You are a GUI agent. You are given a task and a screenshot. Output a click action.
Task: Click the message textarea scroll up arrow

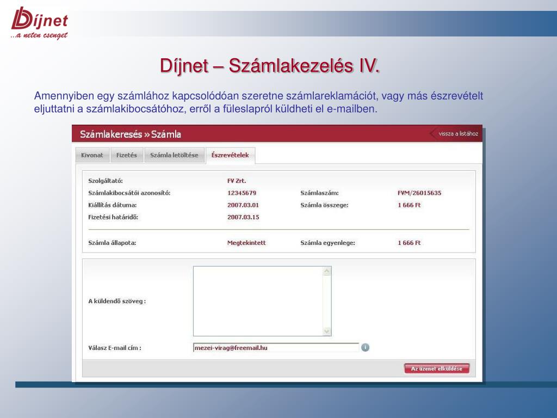(x=327, y=271)
